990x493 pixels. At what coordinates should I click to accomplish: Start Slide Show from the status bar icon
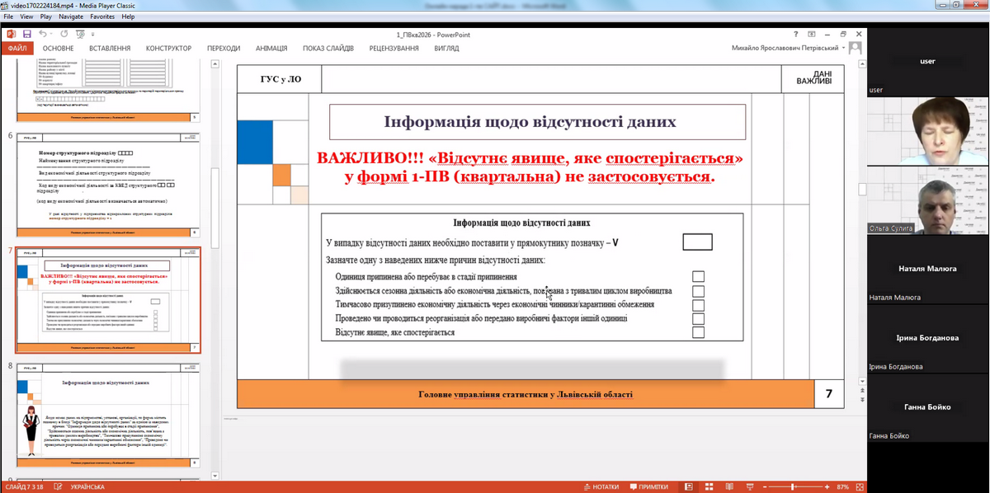coord(751,486)
